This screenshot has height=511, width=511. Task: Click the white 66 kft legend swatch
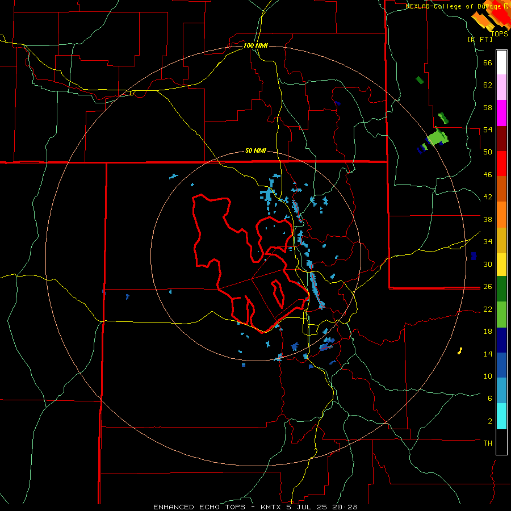[501, 62]
